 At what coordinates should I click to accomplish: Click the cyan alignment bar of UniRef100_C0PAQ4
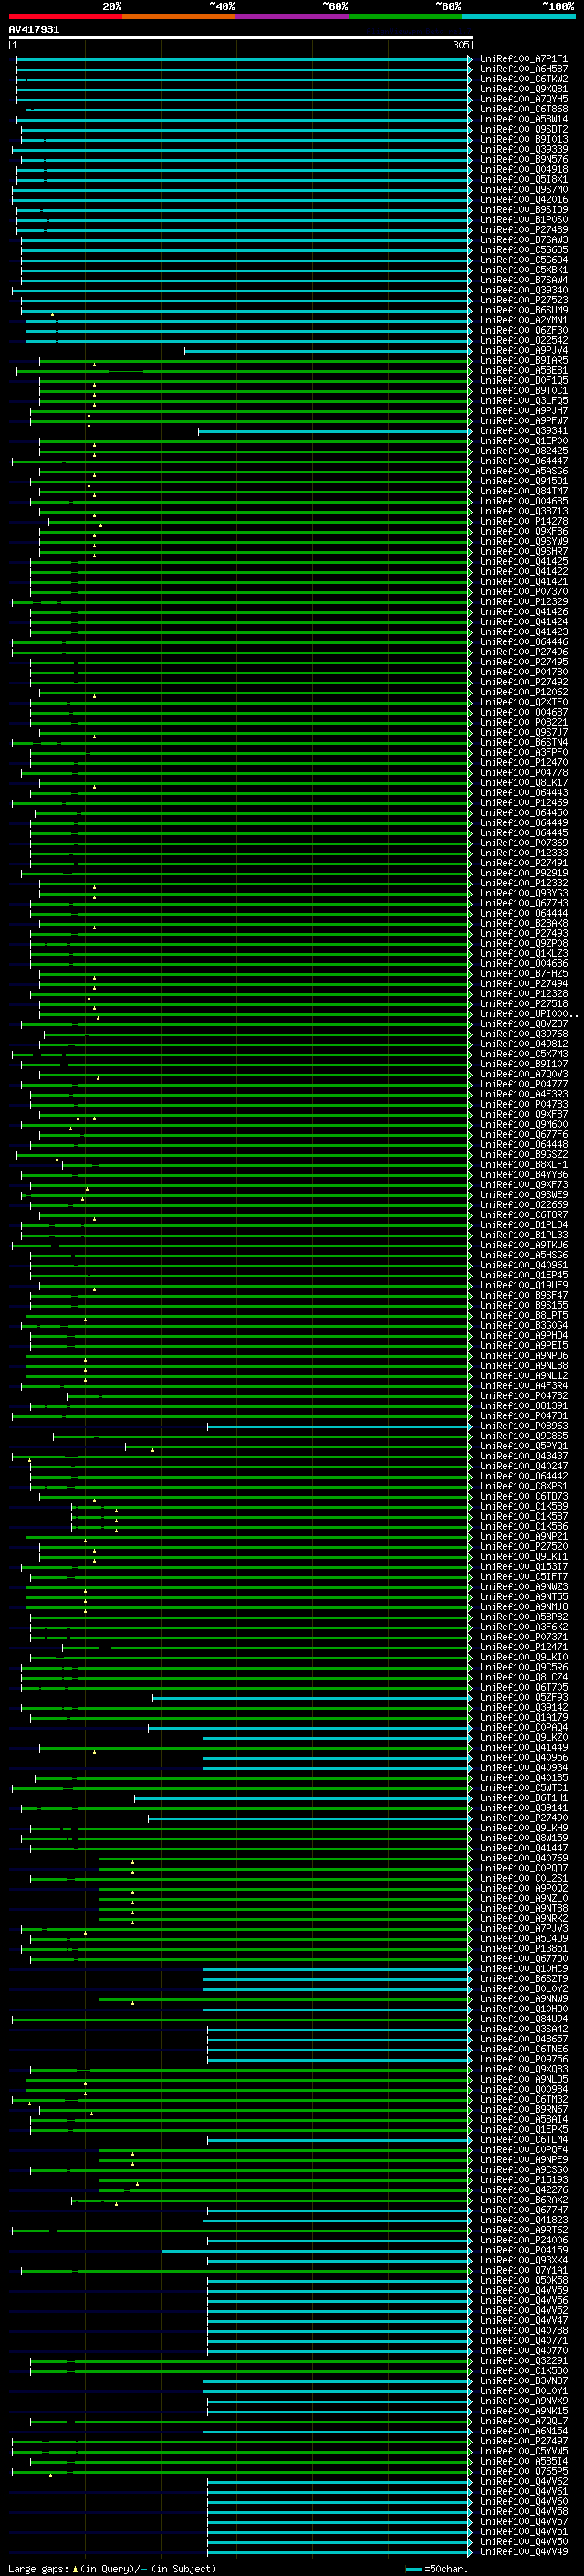[x=309, y=1728]
